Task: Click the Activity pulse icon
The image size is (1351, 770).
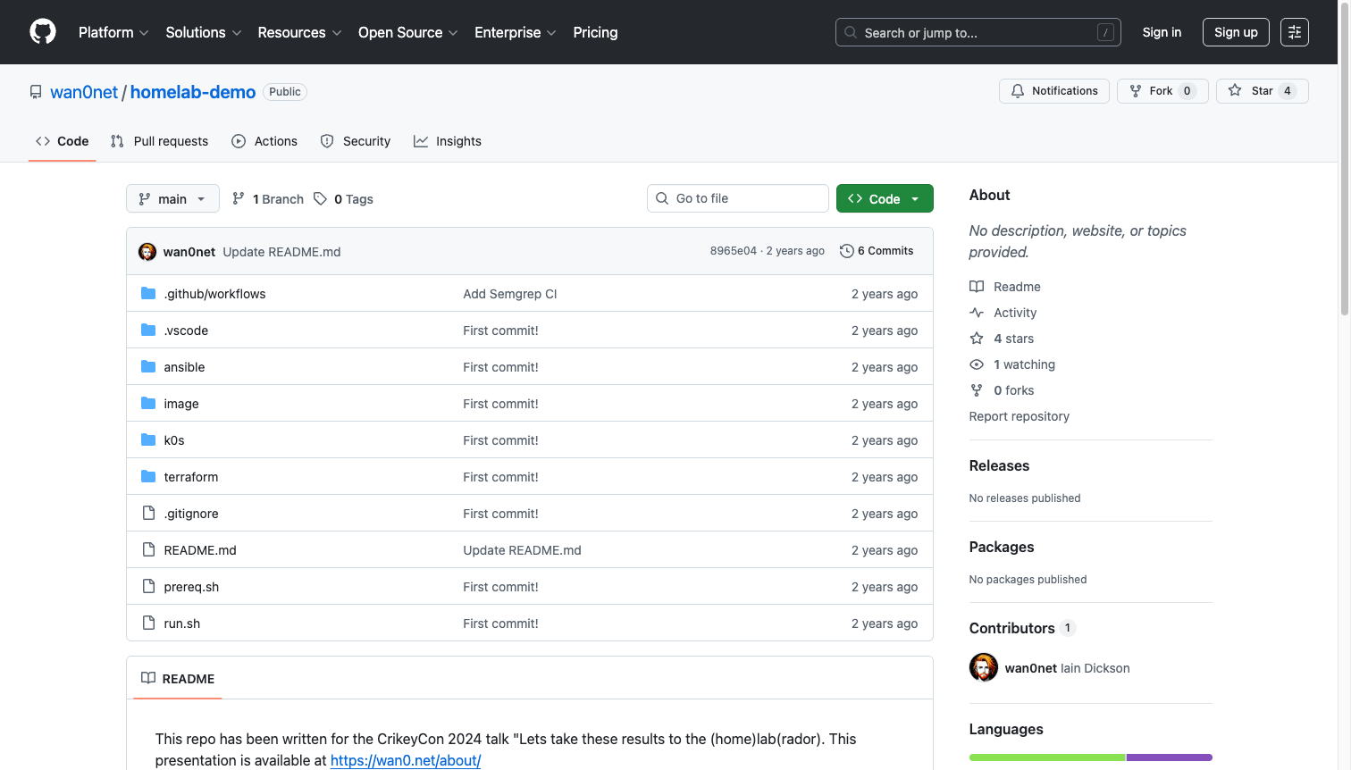Action: pos(977,313)
